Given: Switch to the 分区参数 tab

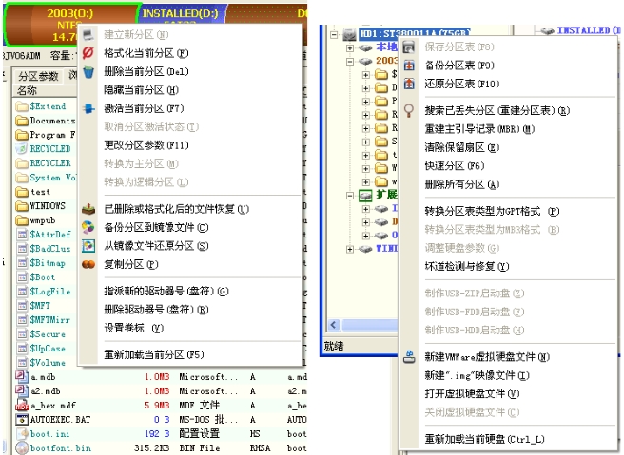Looking at the screenshot, I should pyautogui.click(x=38, y=76).
